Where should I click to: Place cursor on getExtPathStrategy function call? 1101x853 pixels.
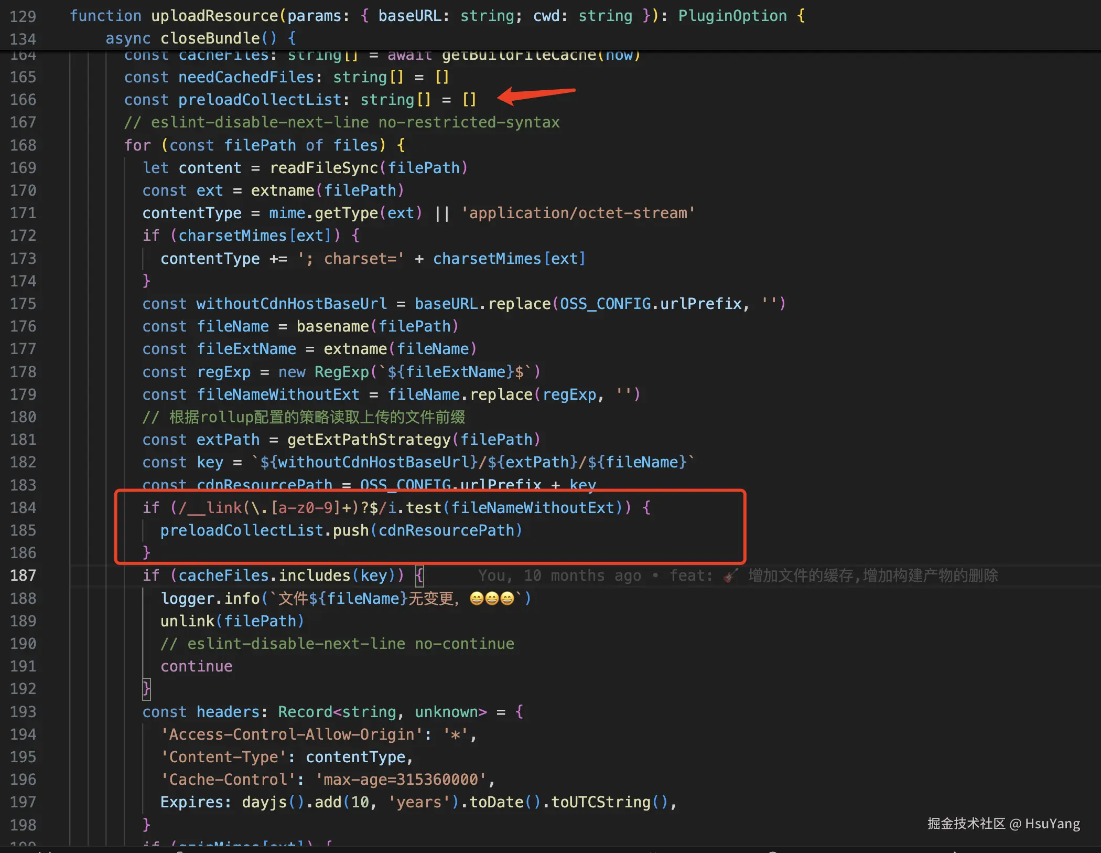coord(369,440)
